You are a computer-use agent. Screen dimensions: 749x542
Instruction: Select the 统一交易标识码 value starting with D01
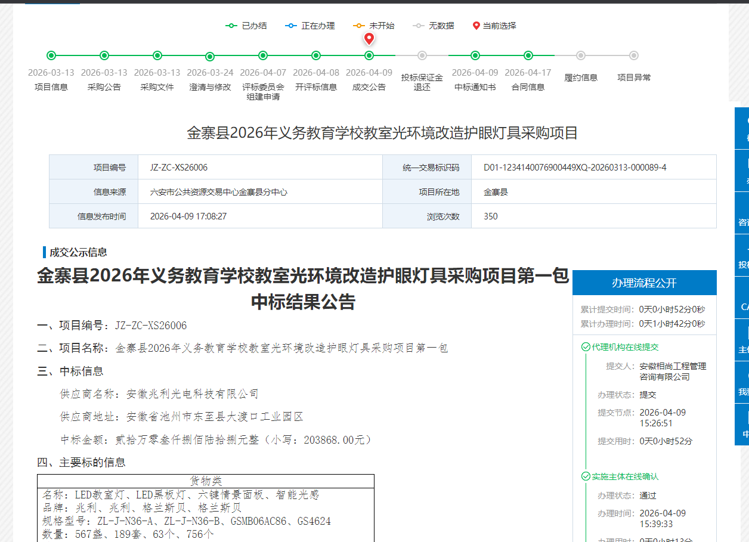[575, 168]
